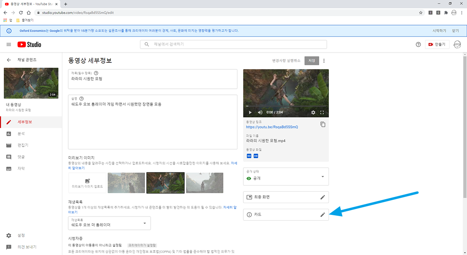Open the youtu.be video link
Viewport: 467px width, 255px height.
(x=272, y=127)
